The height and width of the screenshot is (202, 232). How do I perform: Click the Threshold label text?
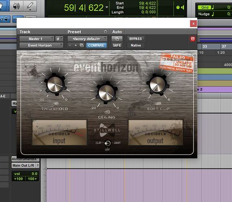[55, 109]
